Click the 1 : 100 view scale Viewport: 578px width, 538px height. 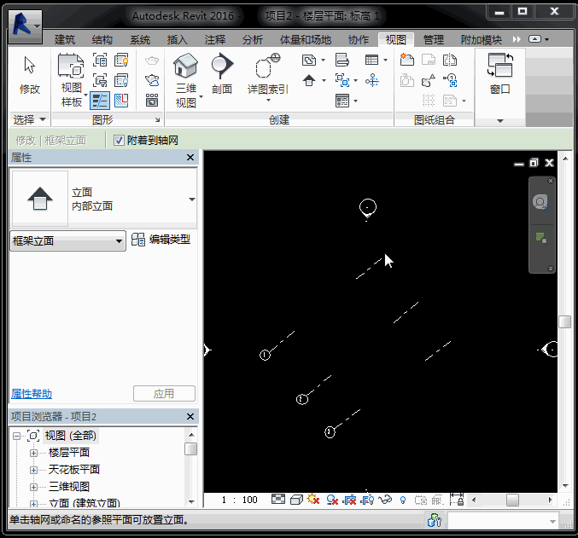[239, 500]
